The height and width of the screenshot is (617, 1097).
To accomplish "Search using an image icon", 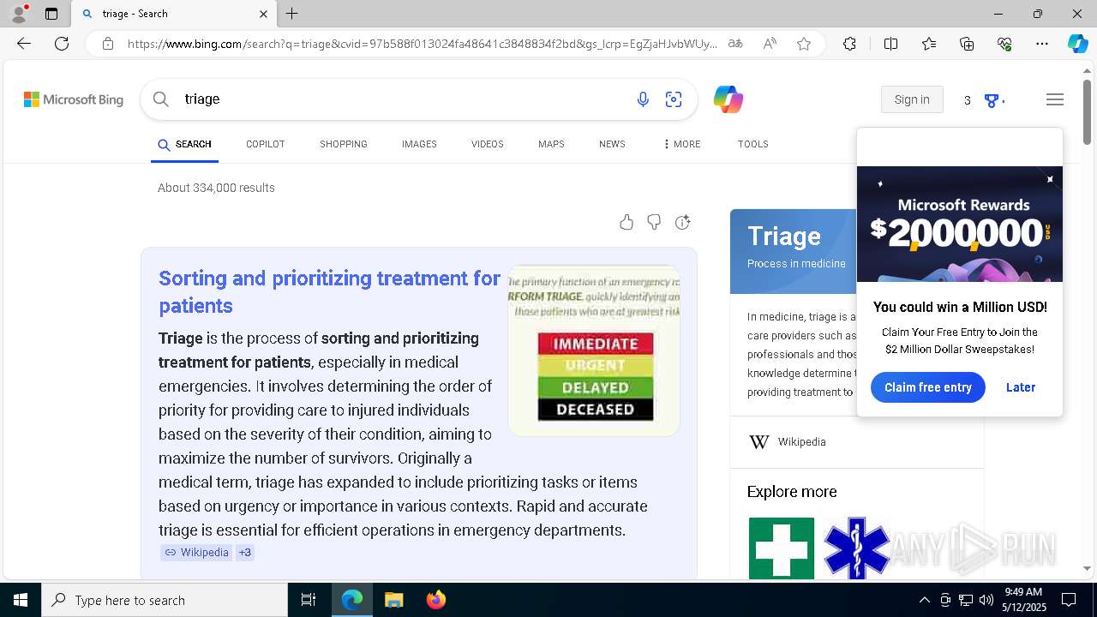I will point(674,99).
